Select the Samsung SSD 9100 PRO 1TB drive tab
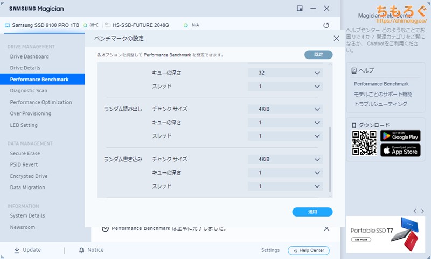The height and width of the screenshot is (259, 431). click(45, 25)
